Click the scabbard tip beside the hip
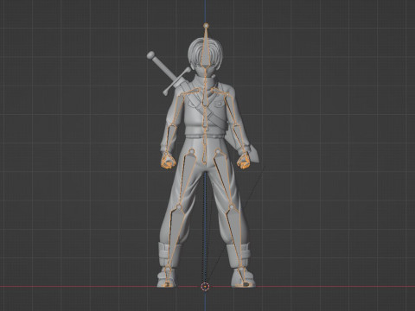Viewport: 415px width, 311px height. 254,153
